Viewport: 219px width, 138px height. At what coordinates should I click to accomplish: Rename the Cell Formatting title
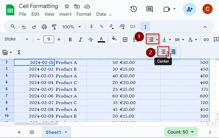coord(39,6)
